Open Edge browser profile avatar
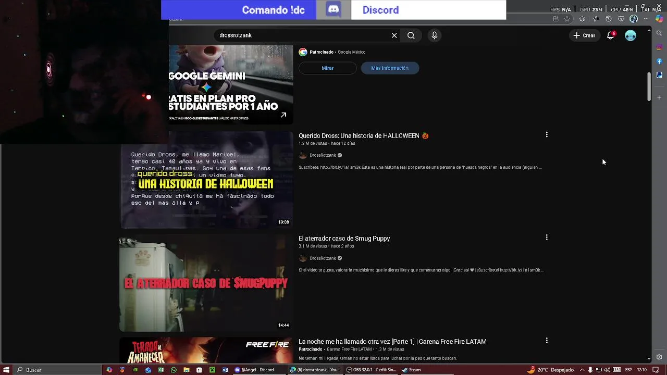The width and height of the screenshot is (667, 375). [634, 19]
